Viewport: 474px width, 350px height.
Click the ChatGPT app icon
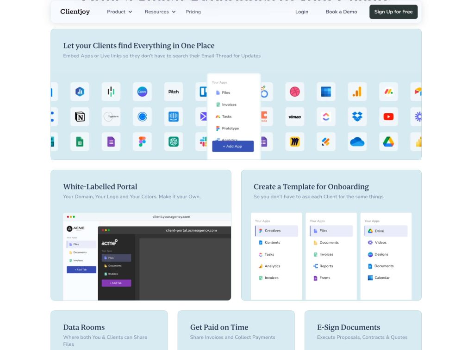tap(174, 141)
